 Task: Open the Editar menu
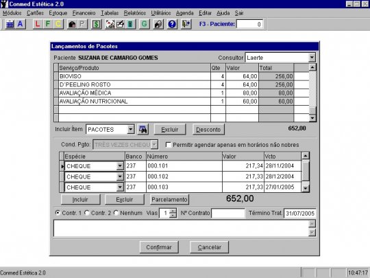click(x=205, y=13)
